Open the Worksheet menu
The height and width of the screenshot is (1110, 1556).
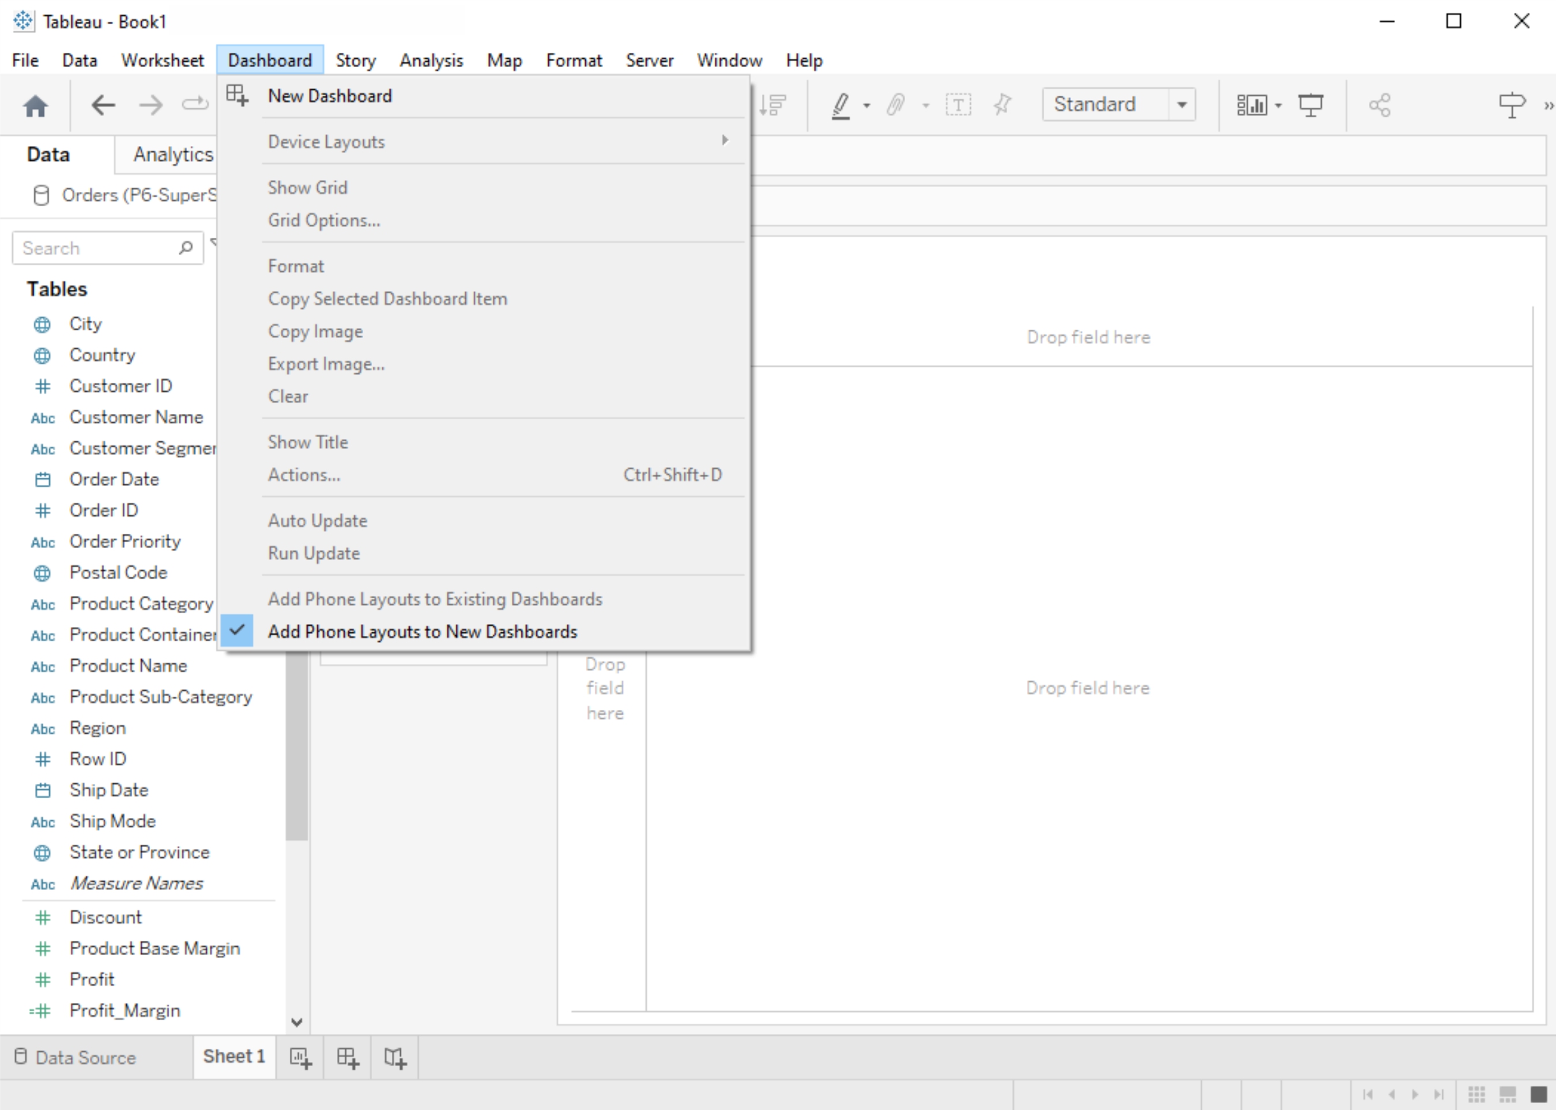point(163,60)
